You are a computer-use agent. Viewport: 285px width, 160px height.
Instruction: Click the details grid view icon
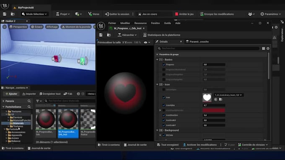point(263,48)
